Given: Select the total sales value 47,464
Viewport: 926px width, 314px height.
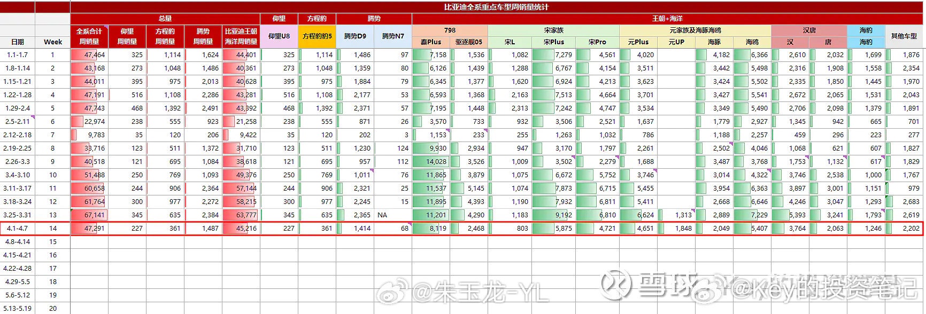Looking at the screenshot, I should coord(89,54).
